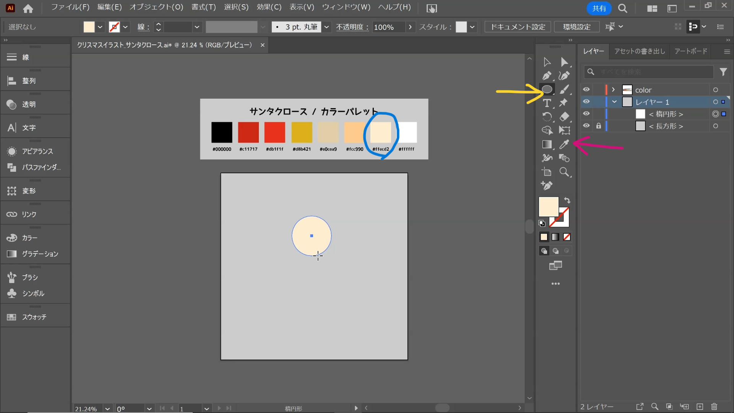This screenshot has width=734, height=413.
Task: Click the #db1f1f red swatch in the palette
Action: (x=275, y=132)
